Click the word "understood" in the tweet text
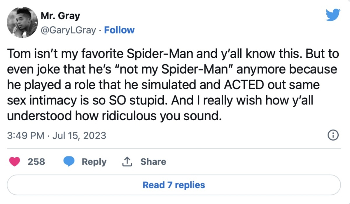Image resolution: width=350 pixels, height=204 pixels. pos(39,116)
